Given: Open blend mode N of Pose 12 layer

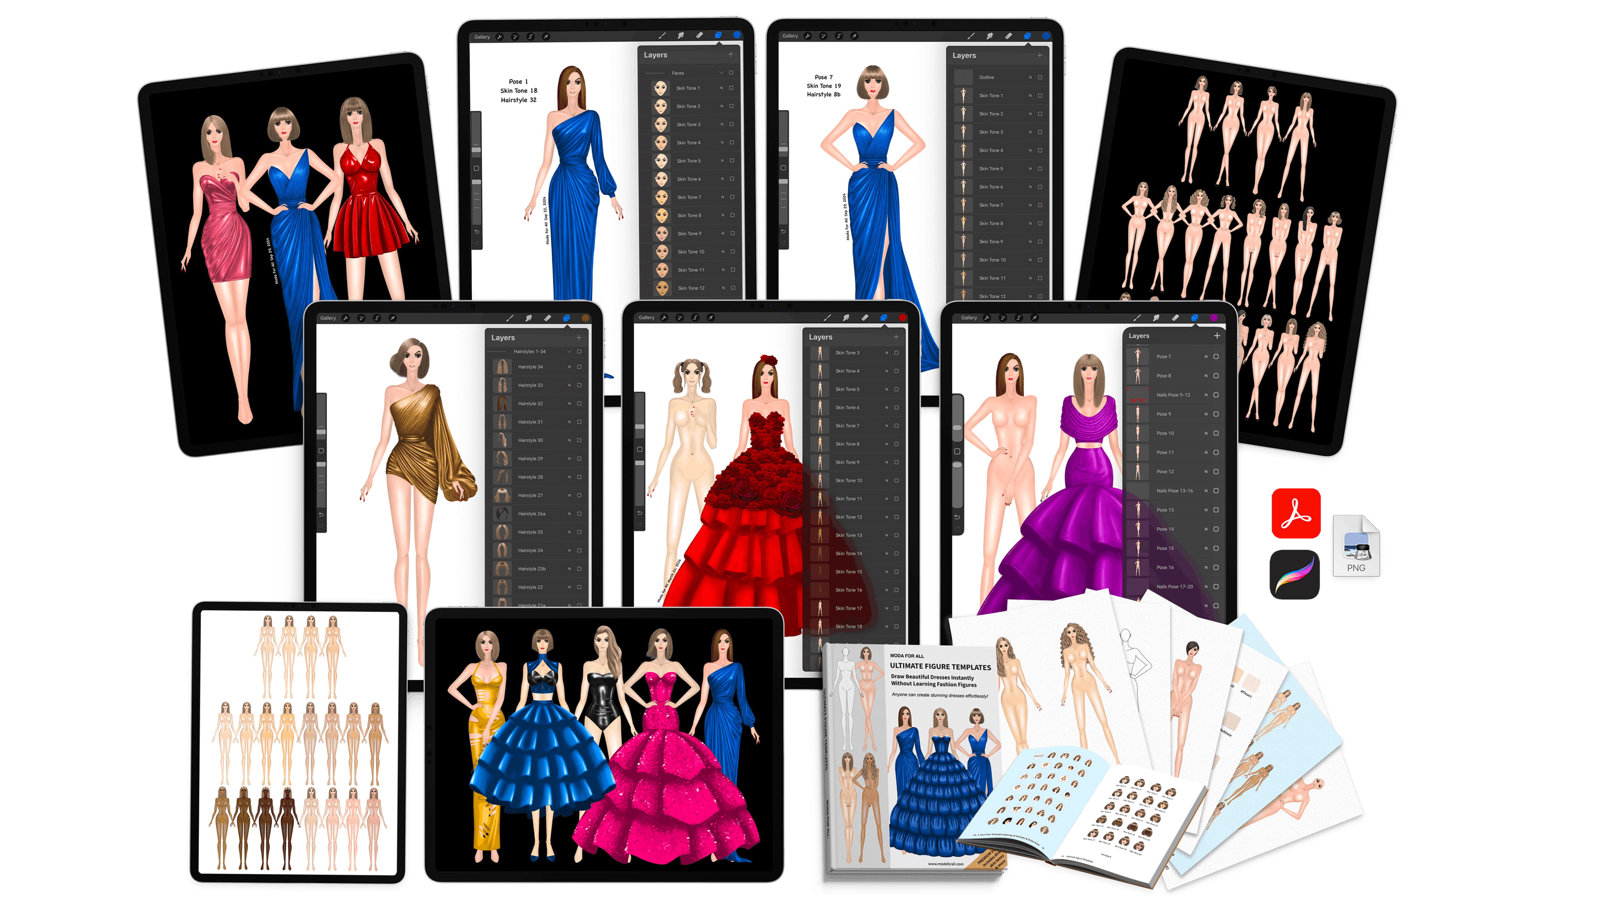Looking at the screenshot, I should point(1206,472).
